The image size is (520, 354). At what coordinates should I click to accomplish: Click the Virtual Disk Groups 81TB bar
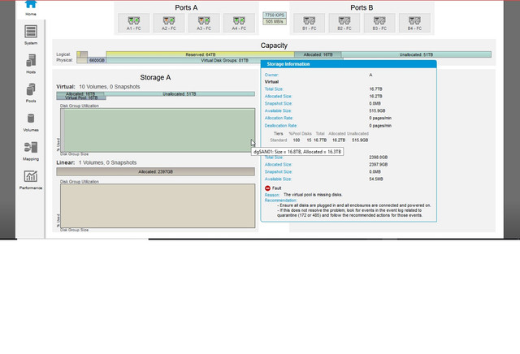pyautogui.click(x=224, y=60)
